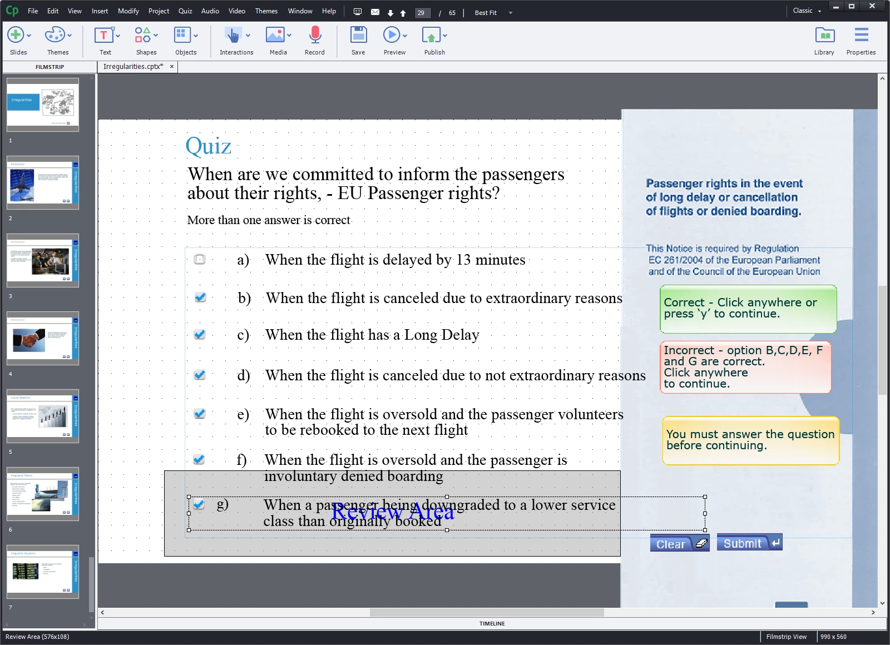Open the Quiz menu
The width and height of the screenshot is (890, 645).
point(185,11)
